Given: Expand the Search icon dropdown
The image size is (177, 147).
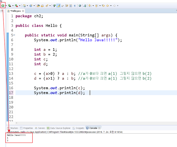Looking at the screenshot, I should coord(50,6).
